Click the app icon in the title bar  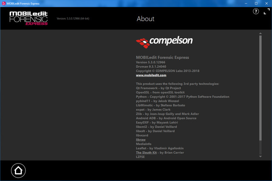coord(3,3)
